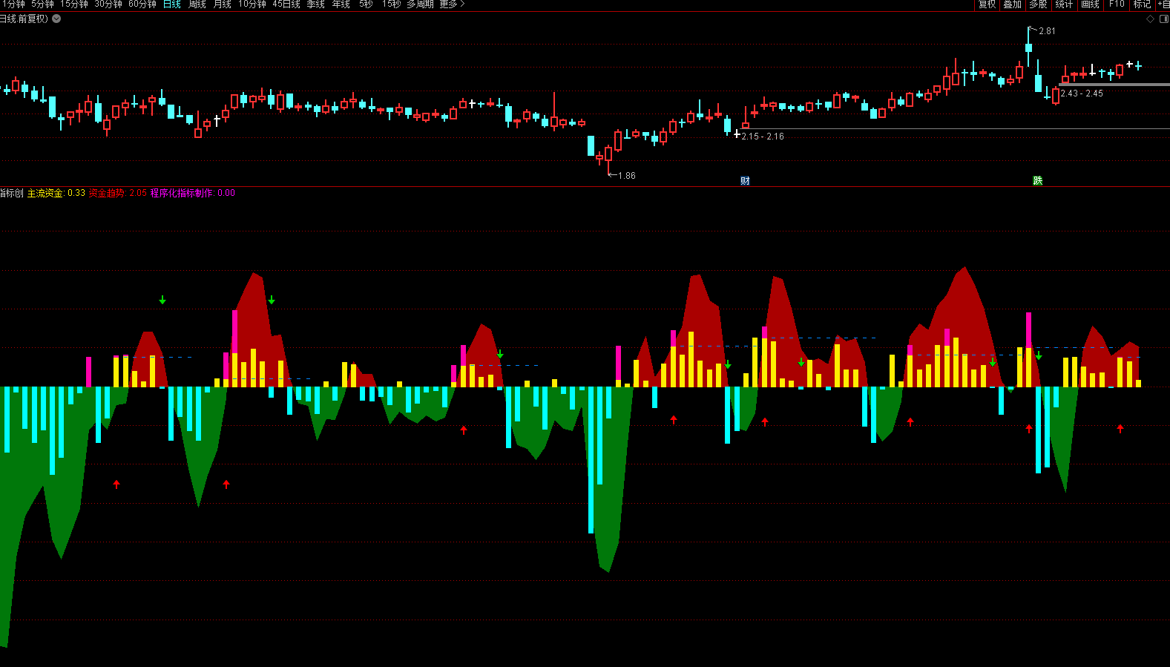Toggle the 多周期 multi-period view
Screen dimensions: 1170x667
click(420, 4)
